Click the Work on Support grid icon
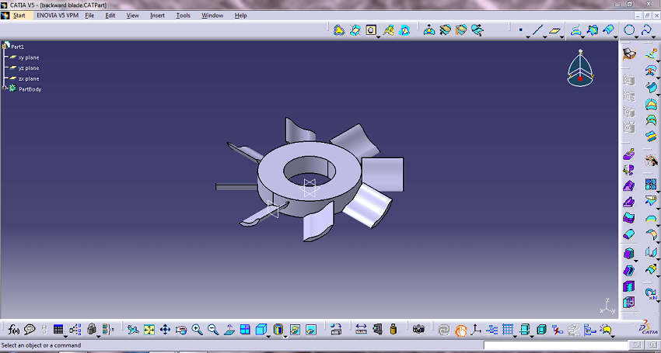The height and width of the screenshot is (353, 661). coord(509,330)
